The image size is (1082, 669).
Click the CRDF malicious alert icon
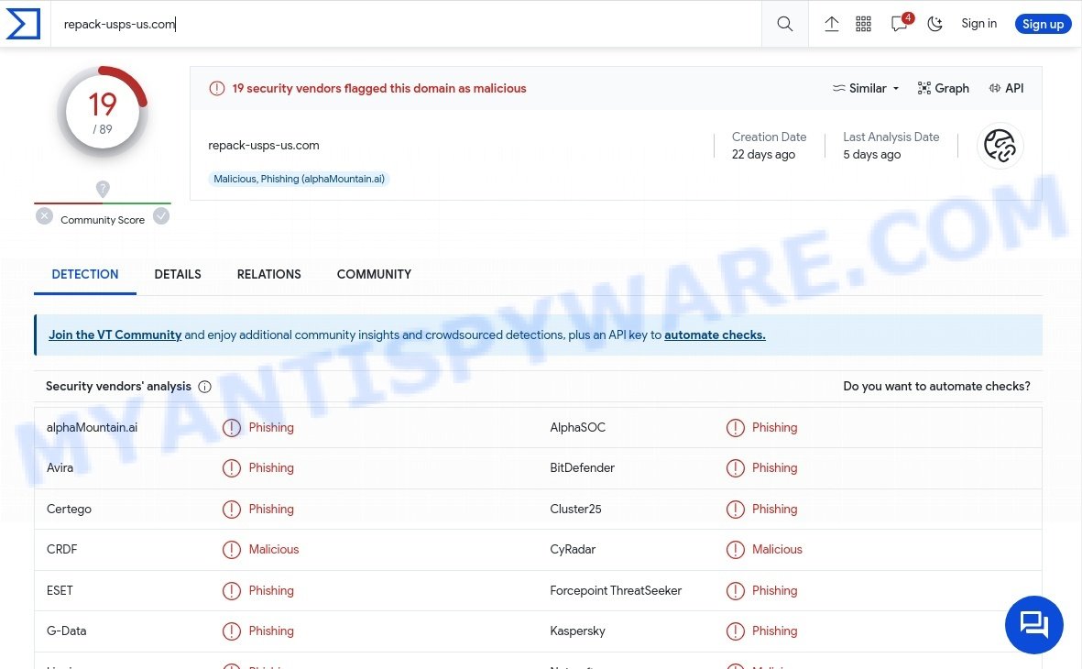[232, 550]
